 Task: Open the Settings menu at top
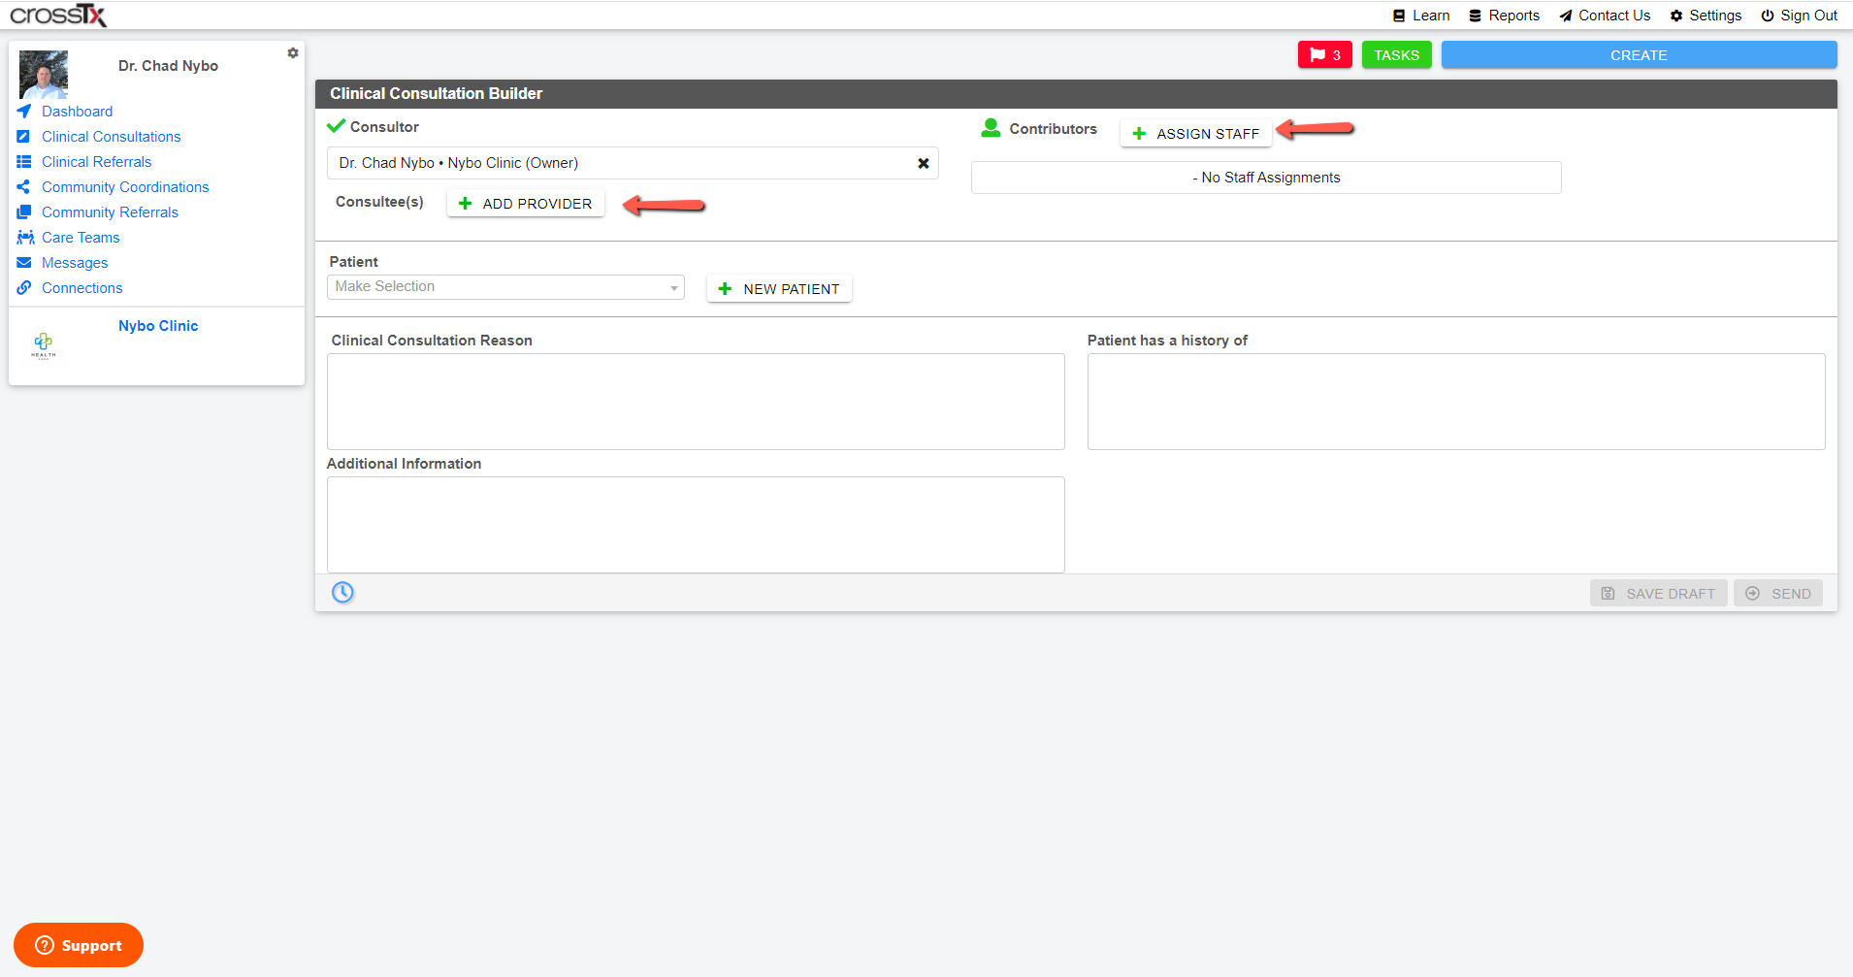pyautogui.click(x=1706, y=16)
